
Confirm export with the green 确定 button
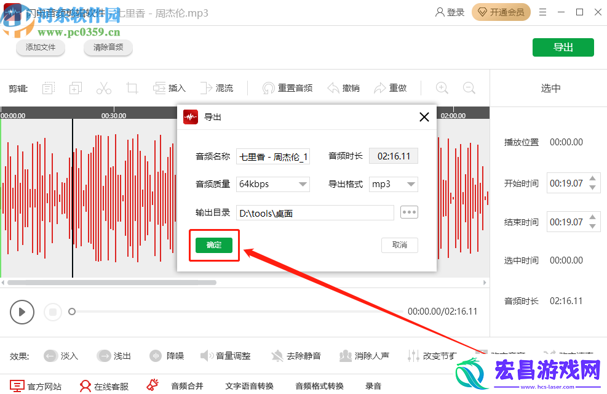(213, 245)
